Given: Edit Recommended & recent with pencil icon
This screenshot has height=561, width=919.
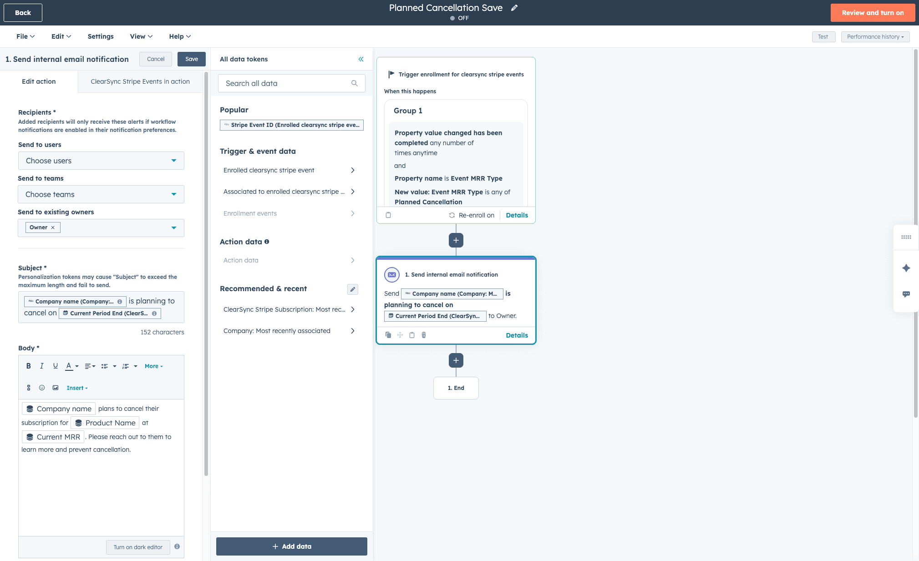Looking at the screenshot, I should pyautogui.click(x=352, y=289).
